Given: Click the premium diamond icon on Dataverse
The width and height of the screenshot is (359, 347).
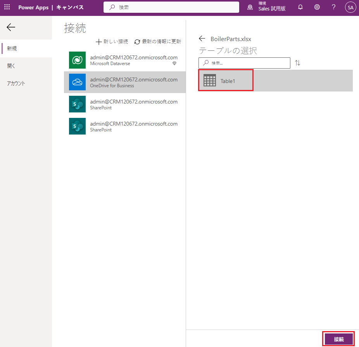Looking at the screenshot, I should 174,64.
